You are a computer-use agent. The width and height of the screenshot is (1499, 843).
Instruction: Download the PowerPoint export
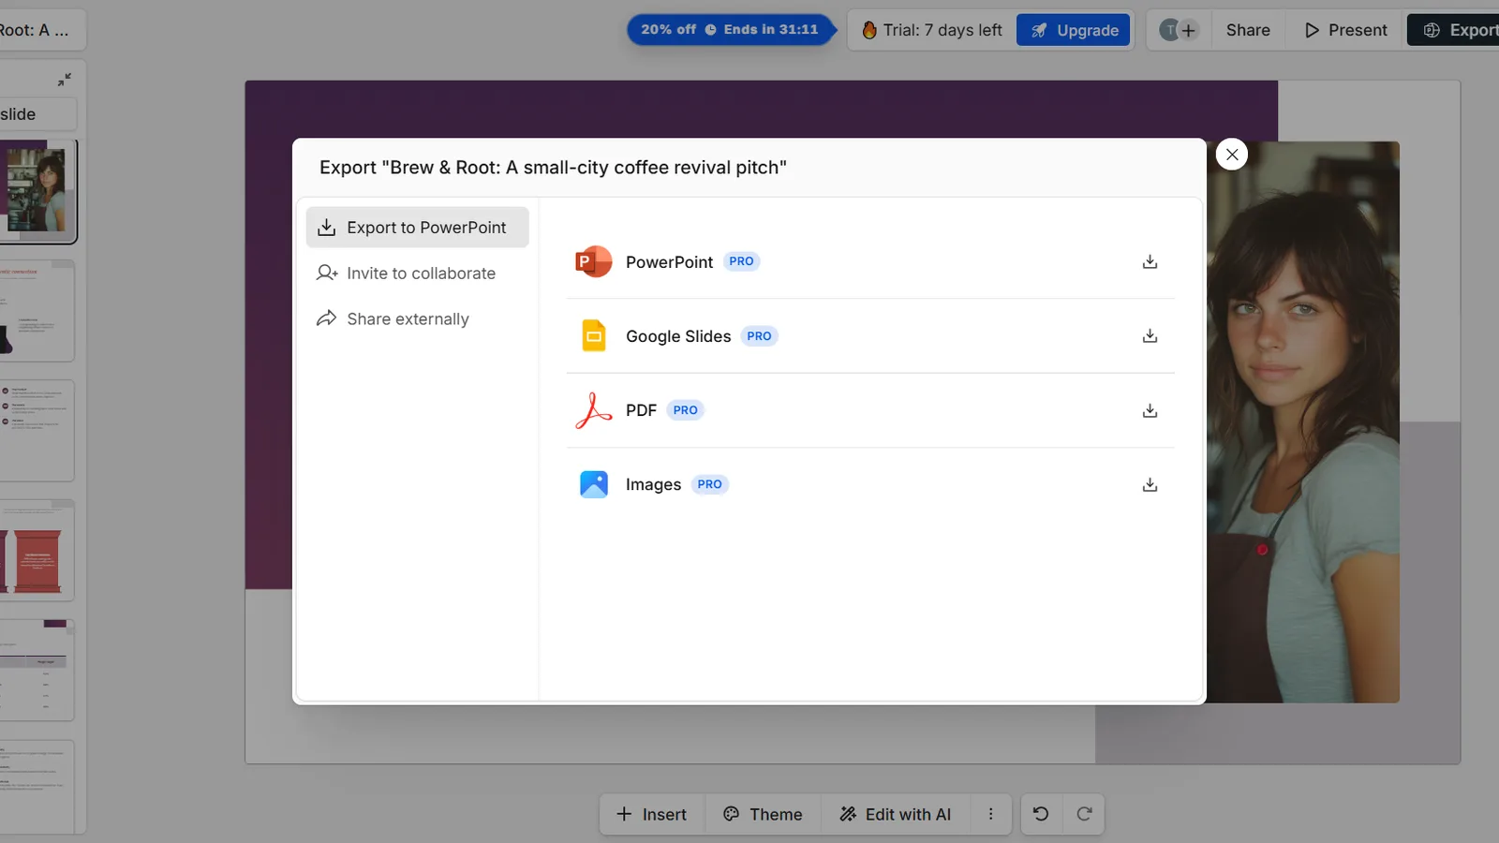1150,262
